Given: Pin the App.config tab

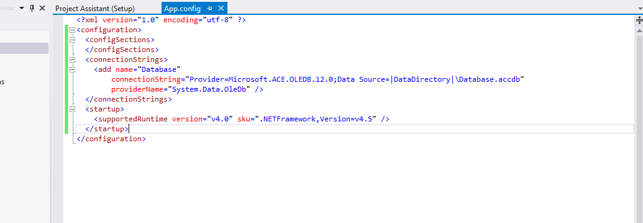Looking at the screenshot, I should click(209, 8).
